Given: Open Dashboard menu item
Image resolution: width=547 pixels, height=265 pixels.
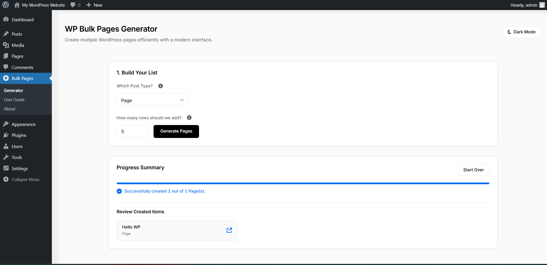Looking at the screenshot, I should pos(26,20).
